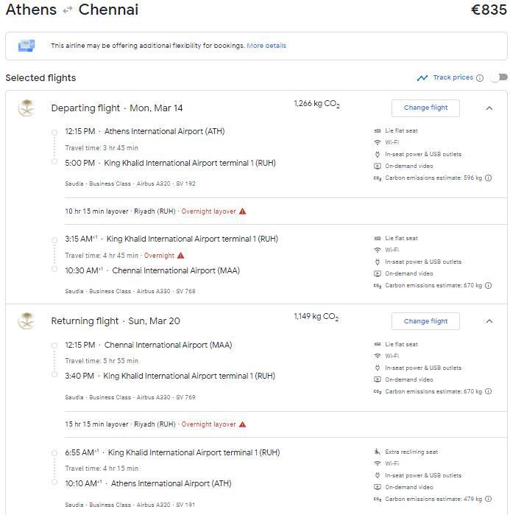This screenshot has height=515, width=510.
Task: Change the departing flight on Mar 14
Action: click(x=425, y=108)
